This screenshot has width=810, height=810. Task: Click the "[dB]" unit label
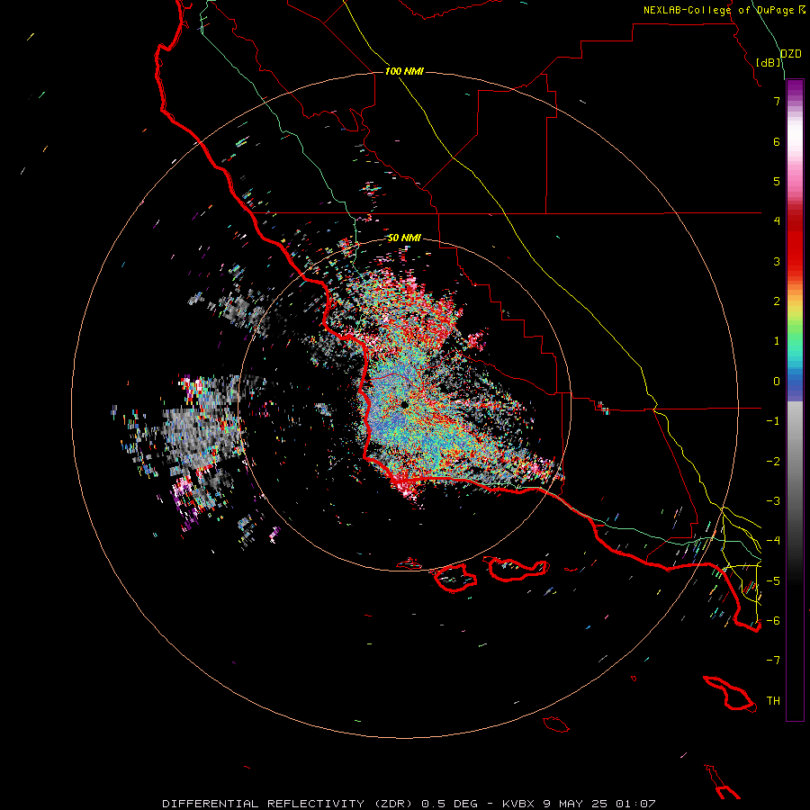click(x=769, y=62)
